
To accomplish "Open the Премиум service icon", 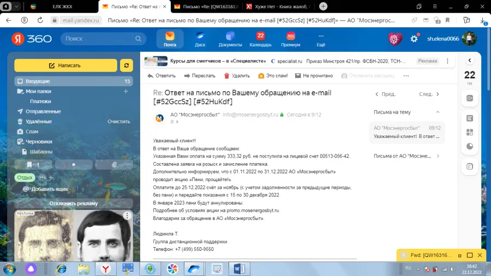I will click(x=291, y=39).
